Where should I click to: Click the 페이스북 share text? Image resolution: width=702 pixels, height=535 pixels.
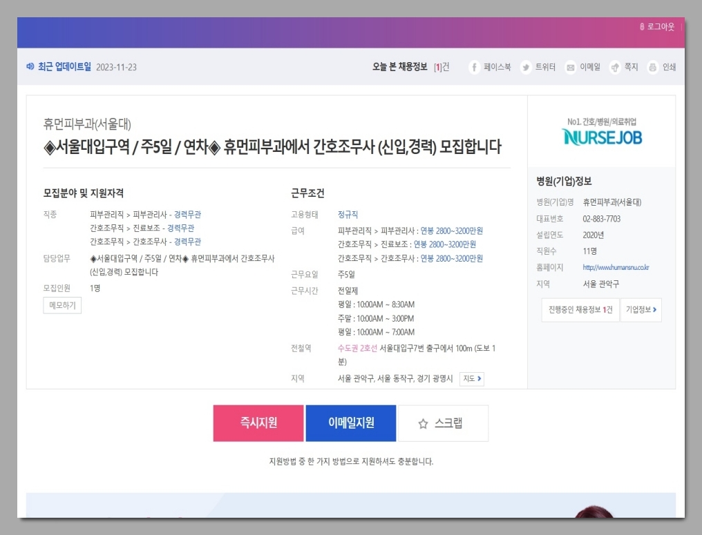497,67
